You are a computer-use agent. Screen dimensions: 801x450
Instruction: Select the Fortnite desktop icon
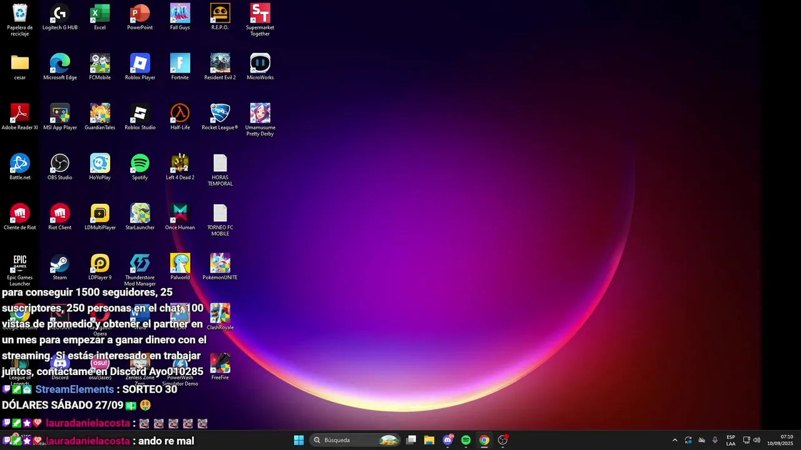(180, 67)
